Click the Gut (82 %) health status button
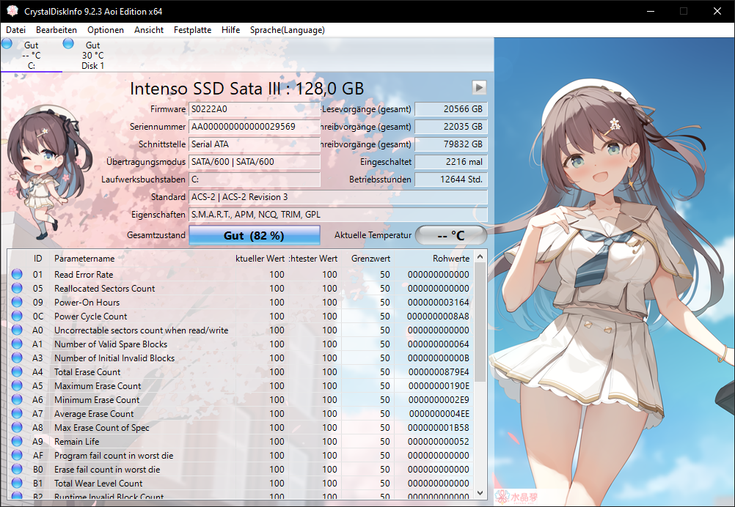The width and height of the screenshot is (735, 507). [x=254, y=235]
